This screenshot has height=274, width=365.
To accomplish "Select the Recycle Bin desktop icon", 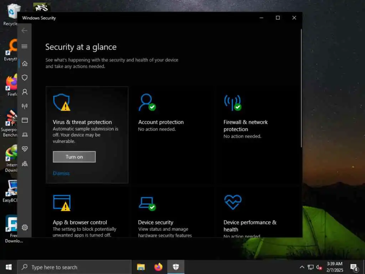I will (10, 14).
